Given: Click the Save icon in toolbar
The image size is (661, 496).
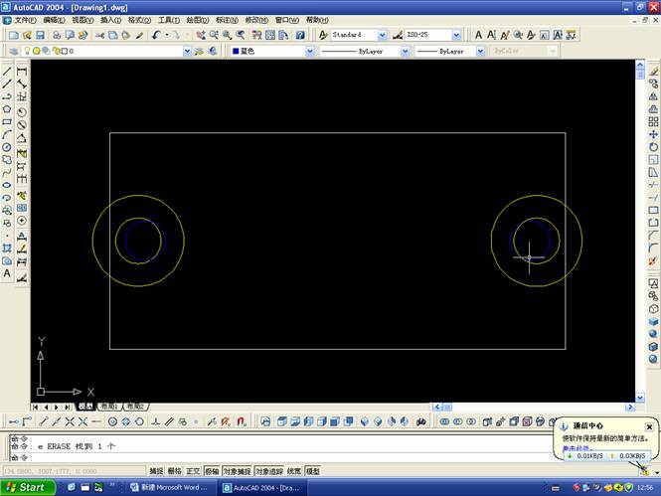Looking at the screenshot, I should tap(39, 35).
